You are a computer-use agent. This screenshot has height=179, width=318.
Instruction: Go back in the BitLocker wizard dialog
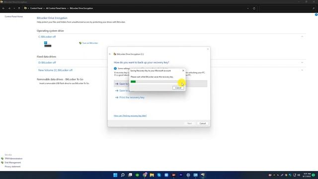point(110,54)
